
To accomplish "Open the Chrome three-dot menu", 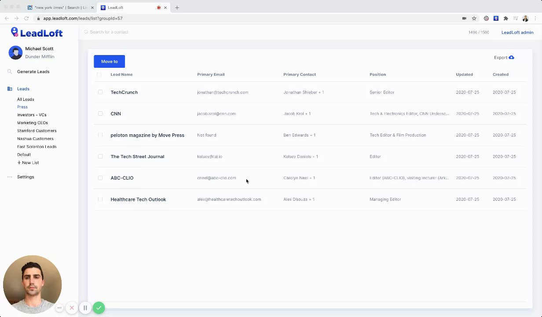I will (x=535, y=18).
